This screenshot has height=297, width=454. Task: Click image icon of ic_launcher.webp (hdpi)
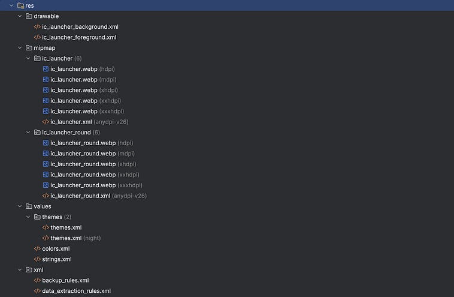point(46,69)
